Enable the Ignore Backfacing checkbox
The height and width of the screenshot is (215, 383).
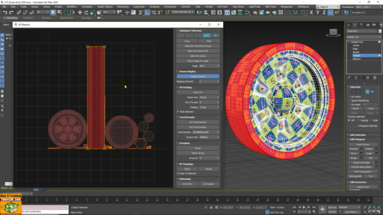pos(350,100)
